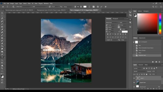
Task: Left align text in options bar
Action: pos(75,7)
